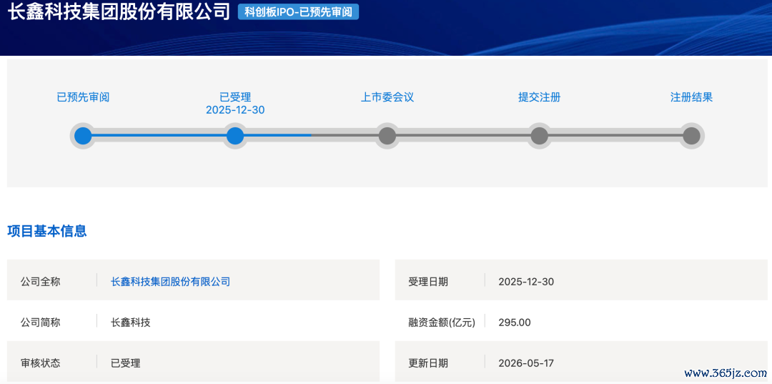Click the 受理日期 field label
This screenshot has width=772, height=384.
pos(428,282)
